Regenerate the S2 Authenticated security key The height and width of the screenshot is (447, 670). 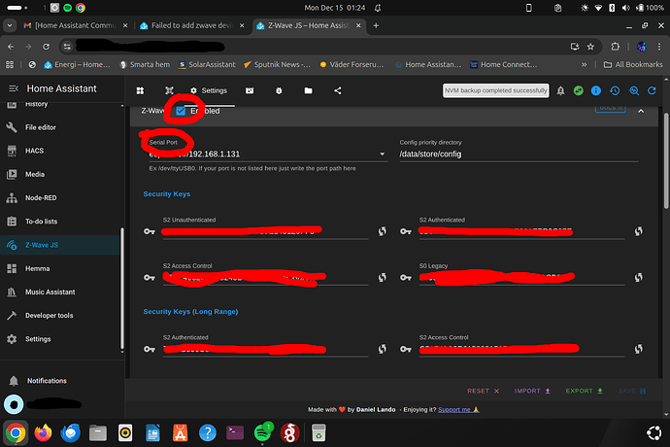638,231
